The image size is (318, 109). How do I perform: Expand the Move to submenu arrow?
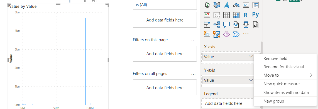pyautogui.click(x=311, y=75)
